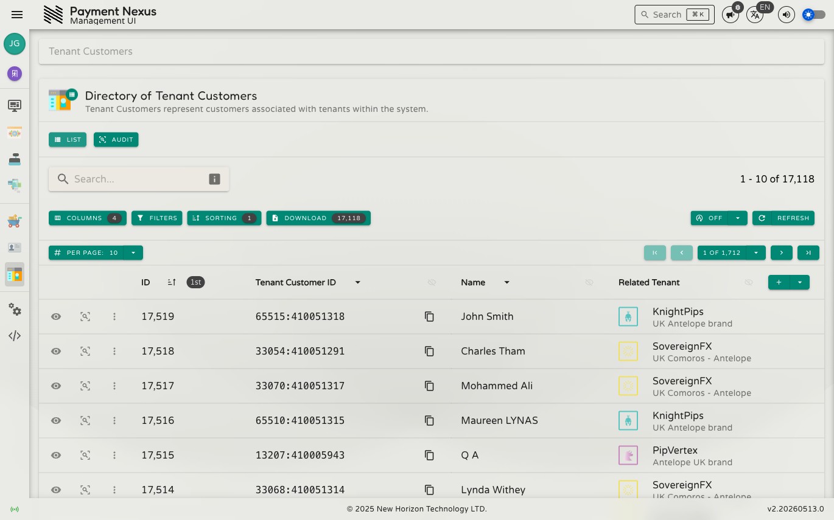Hide the Related Tenant column

749,282
